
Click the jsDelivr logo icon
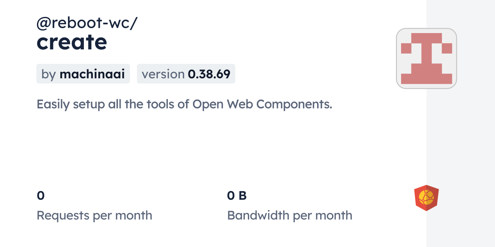pos(426,198)
